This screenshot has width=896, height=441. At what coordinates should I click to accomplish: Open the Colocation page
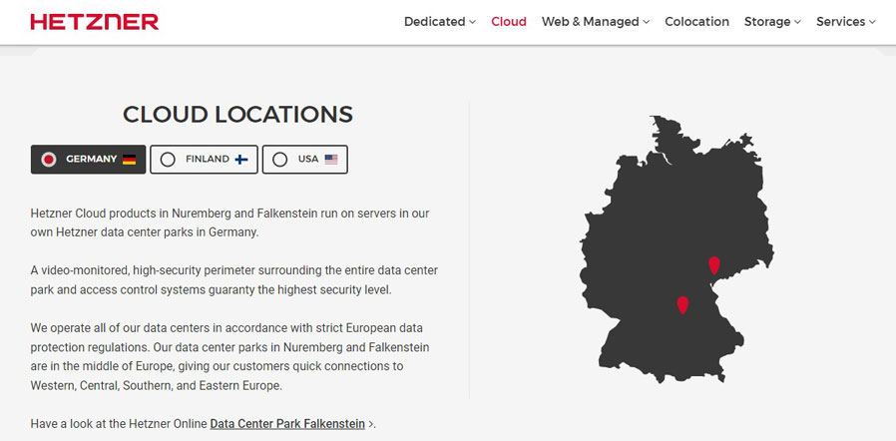[x=696, y=22]
